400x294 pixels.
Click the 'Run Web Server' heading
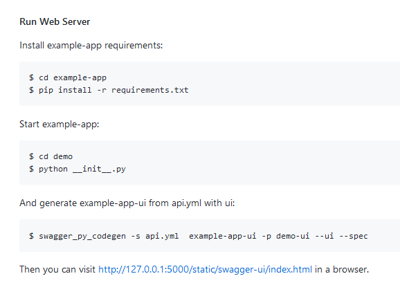[x=55, y=21]
